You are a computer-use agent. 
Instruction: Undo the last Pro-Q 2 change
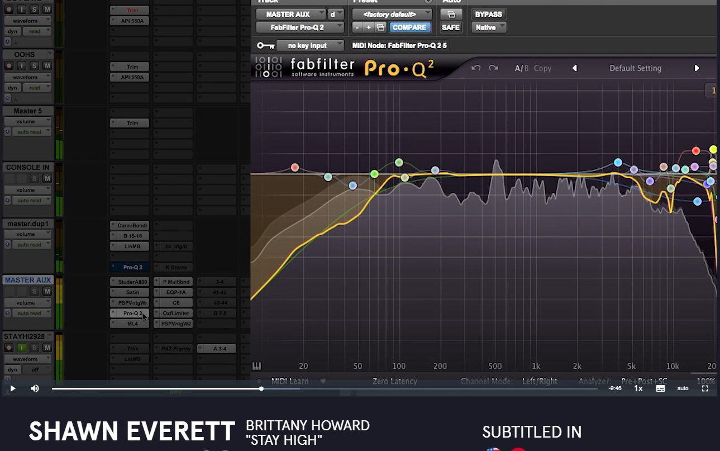[x=476, y=68]
